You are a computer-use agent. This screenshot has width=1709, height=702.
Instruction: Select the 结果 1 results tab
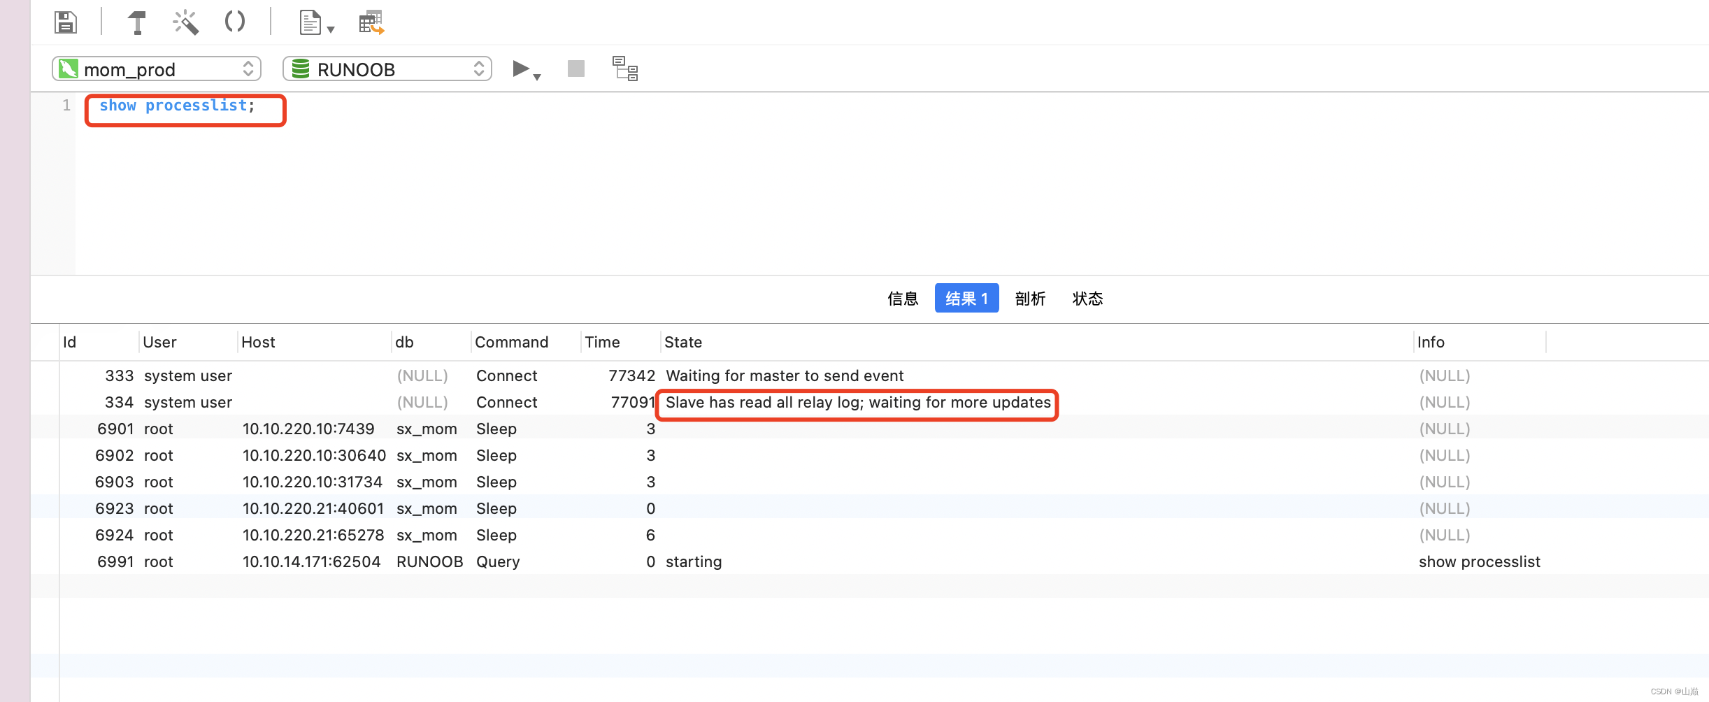(x=966, y=298)
